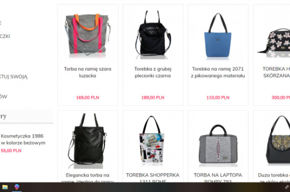Open the gray laptop bag image
The image size is (290, 192).
tap(218, 145)
